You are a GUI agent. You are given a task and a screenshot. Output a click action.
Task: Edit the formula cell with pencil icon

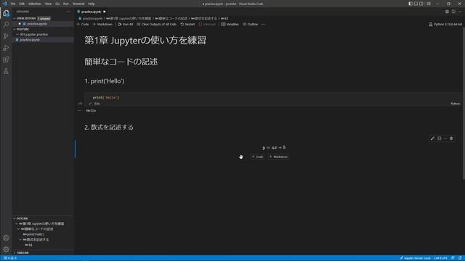[x=433, y=138]
